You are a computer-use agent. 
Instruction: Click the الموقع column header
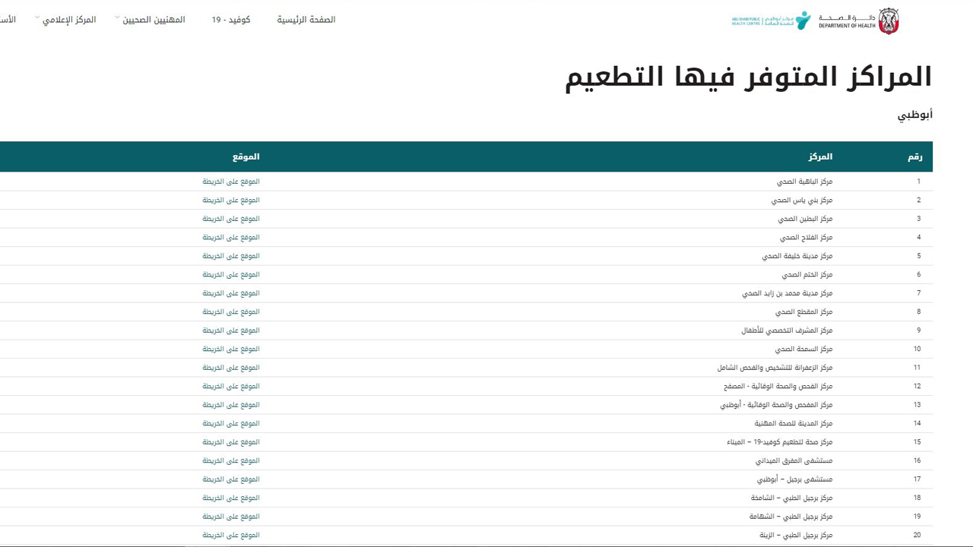246,157
